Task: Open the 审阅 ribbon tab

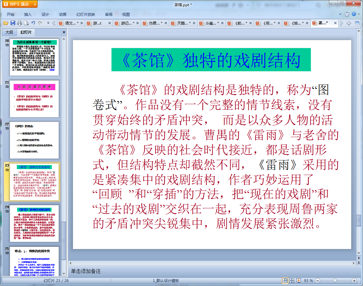Action: click(109, 14)
